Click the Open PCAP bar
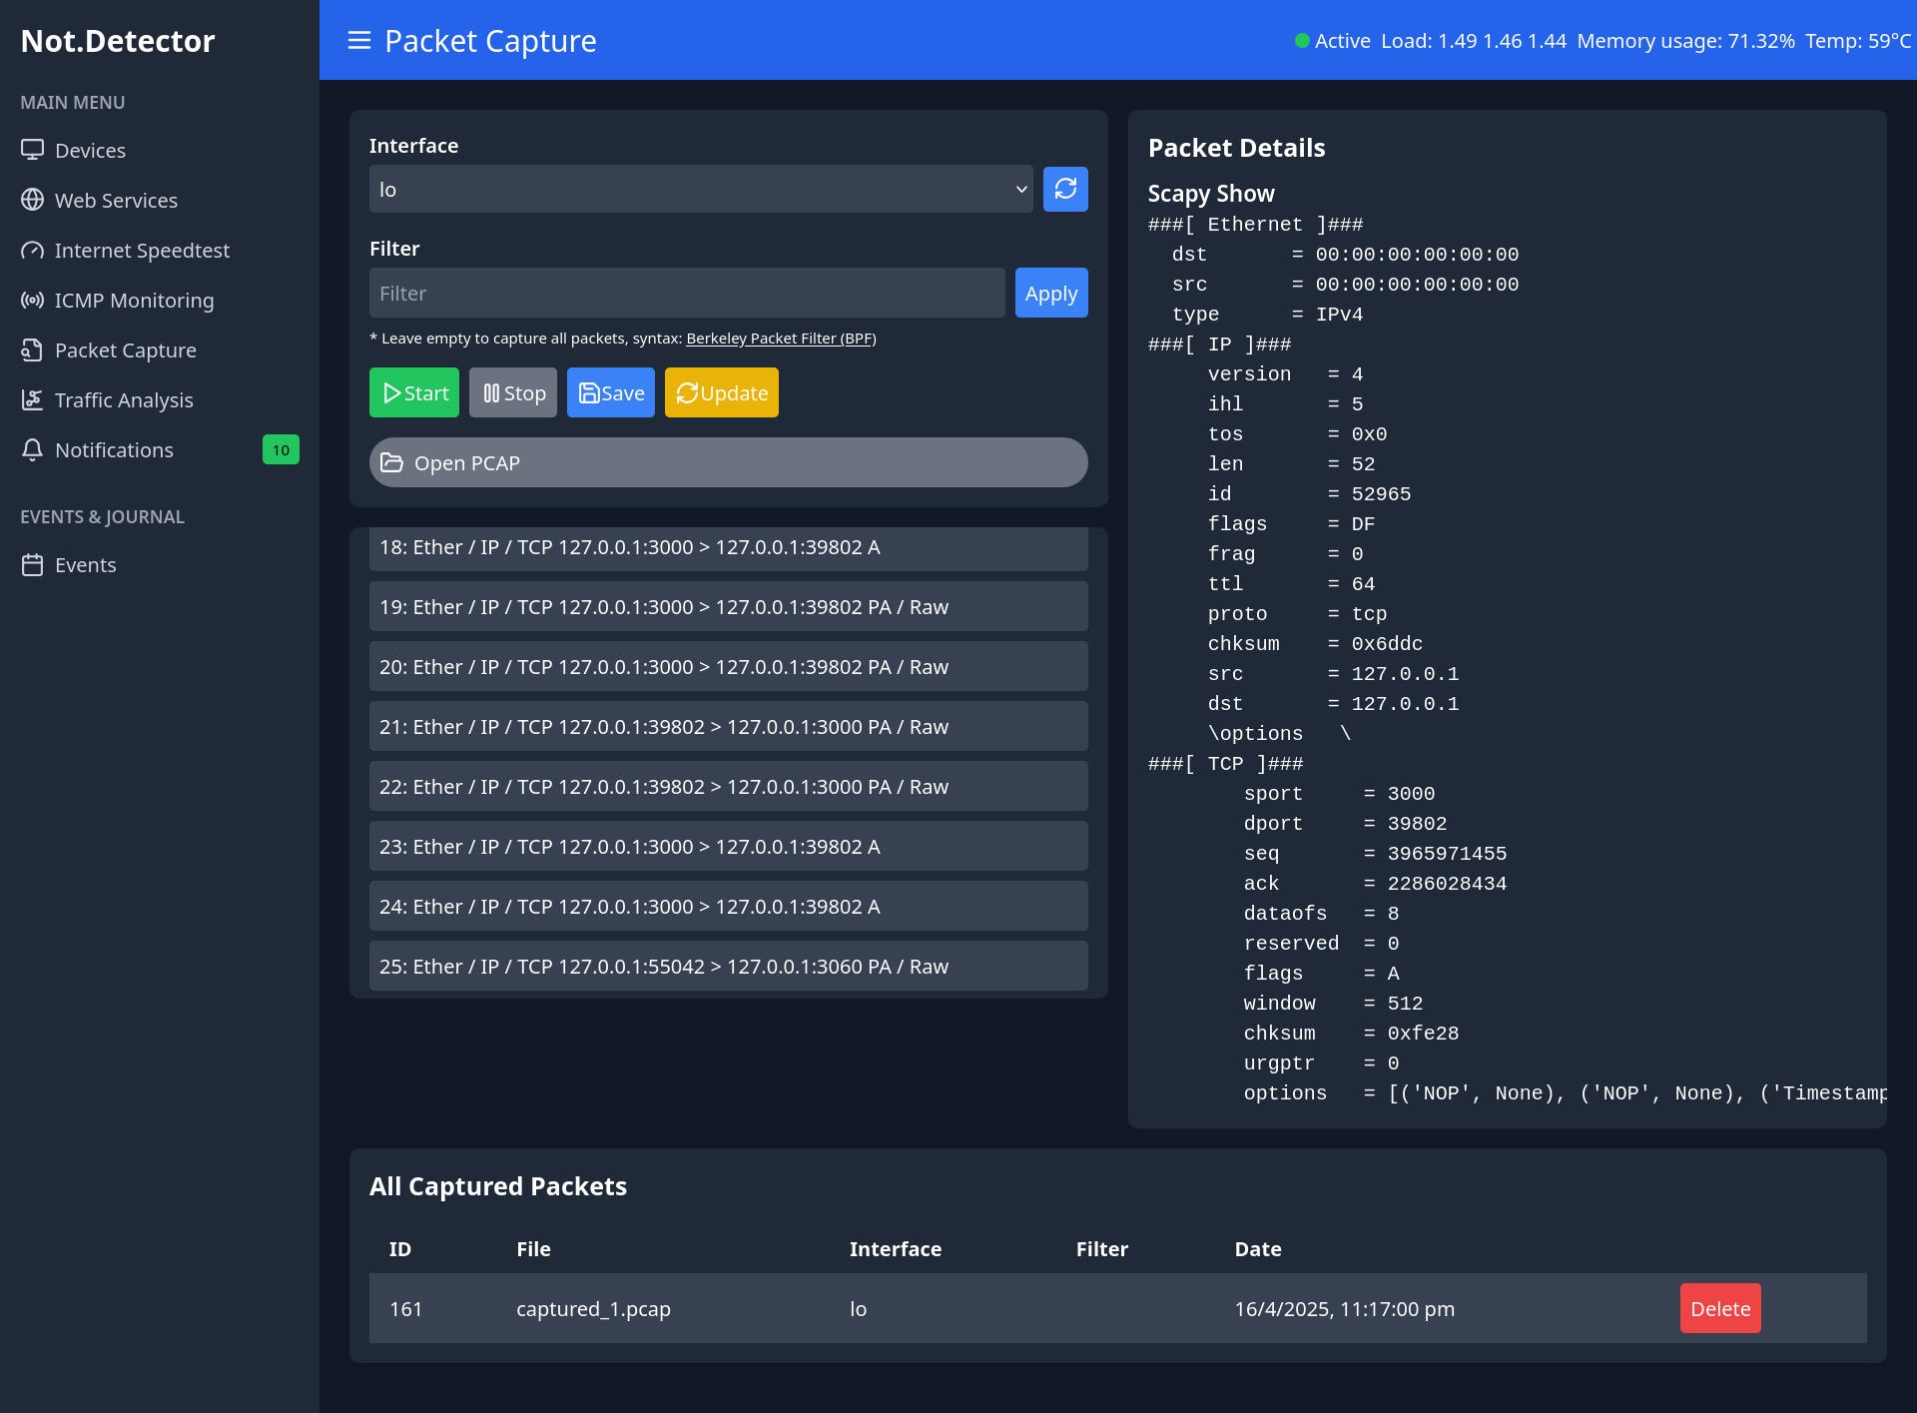This screenshot has height=1413, width=1917. (x=729, y=462)
